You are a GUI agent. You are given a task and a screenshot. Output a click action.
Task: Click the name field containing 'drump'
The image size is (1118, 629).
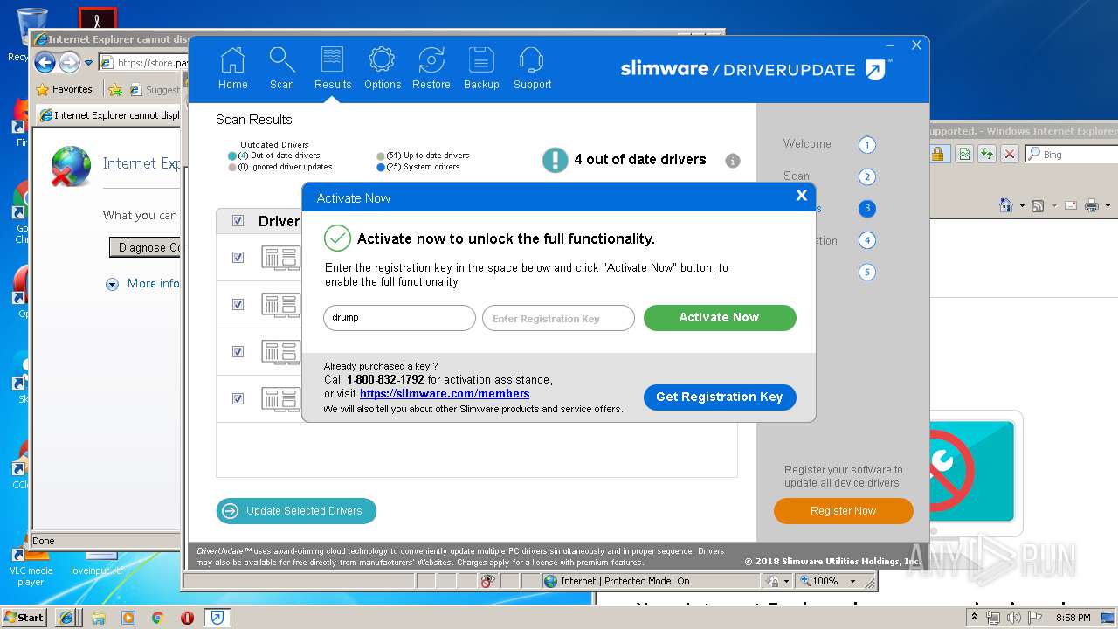(x=399, y=318)
